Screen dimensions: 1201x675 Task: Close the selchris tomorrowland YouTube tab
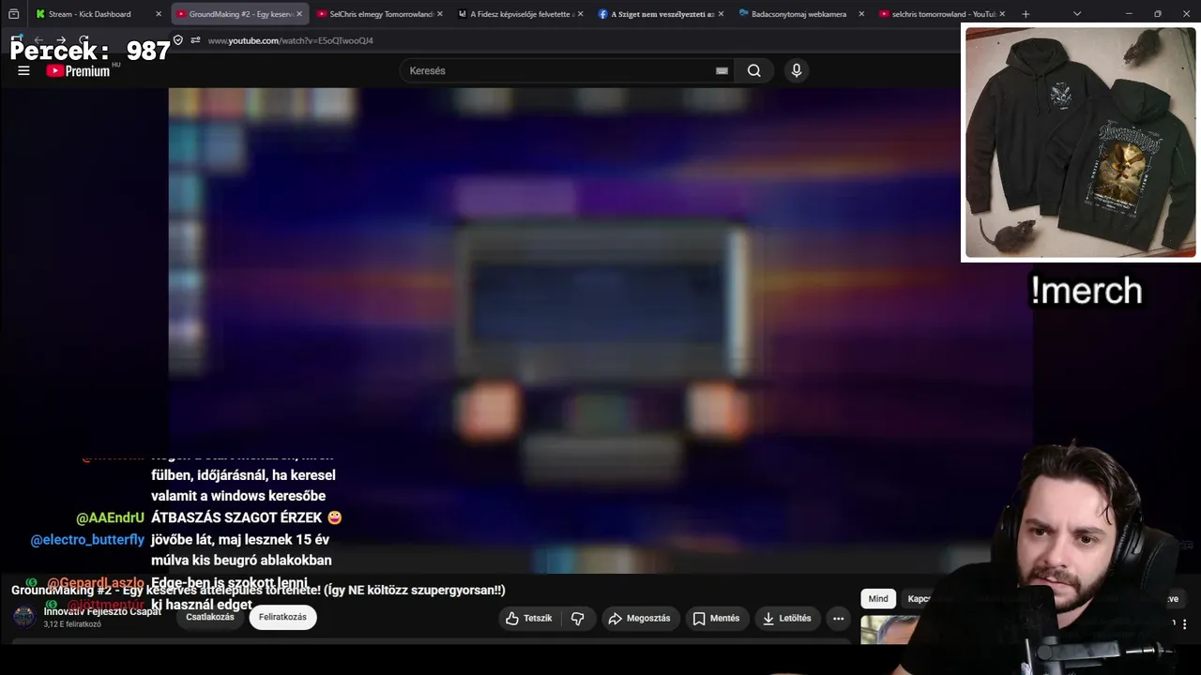(1002, 14)
